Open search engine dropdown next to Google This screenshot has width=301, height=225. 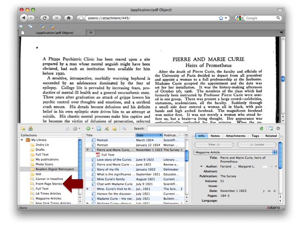[242, 18]
